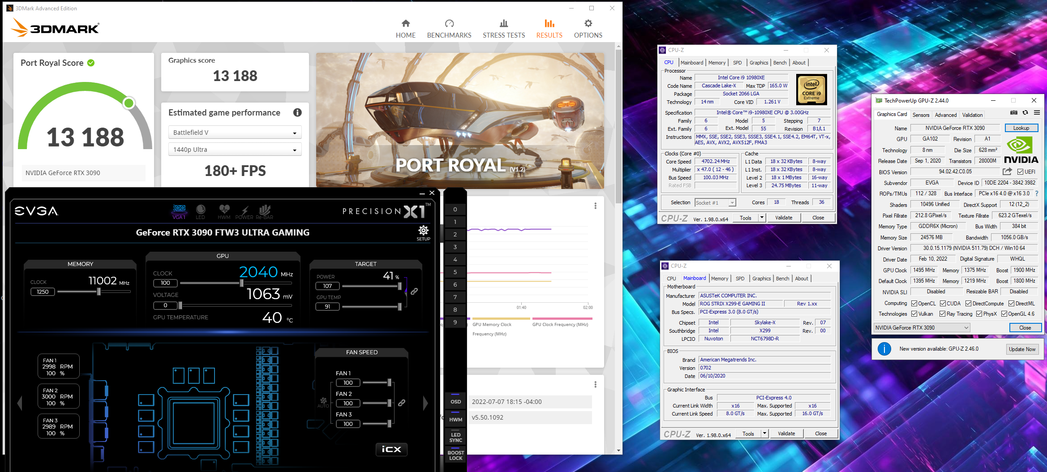Go to next panel arrow in Precision X1

tap(425, 403)
